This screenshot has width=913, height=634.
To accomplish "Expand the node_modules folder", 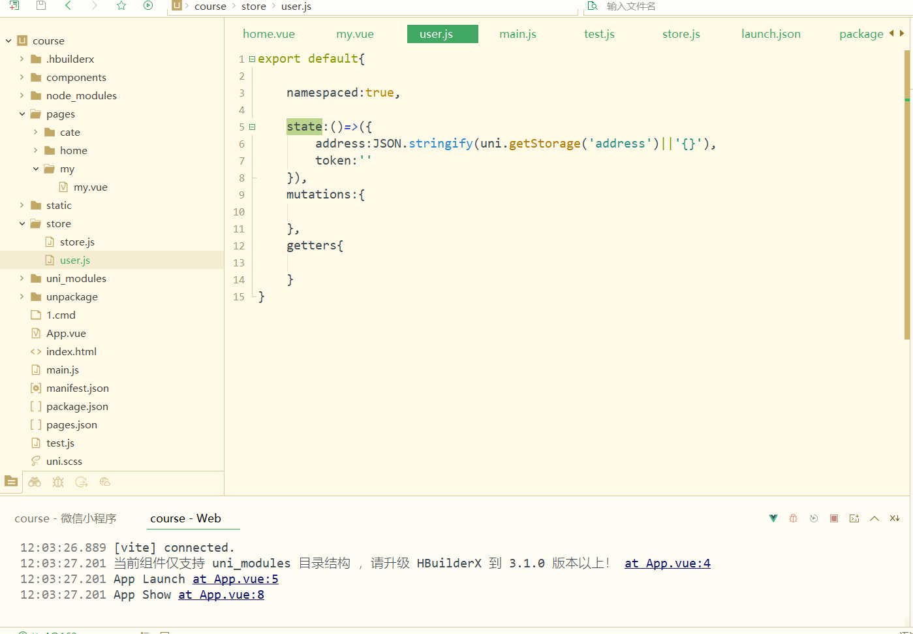I will coord(22,95).
